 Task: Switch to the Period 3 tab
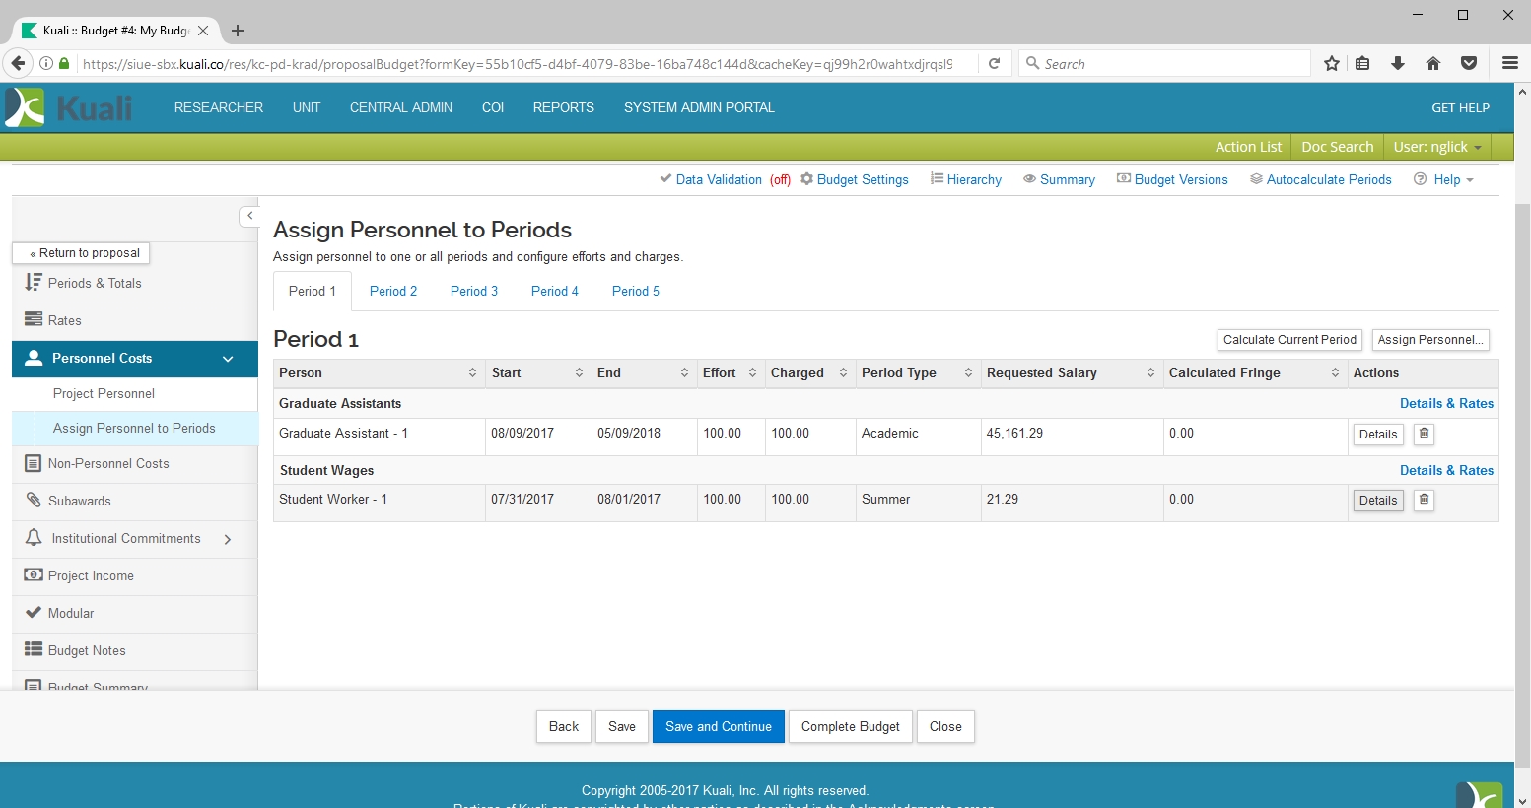[473, 291]
